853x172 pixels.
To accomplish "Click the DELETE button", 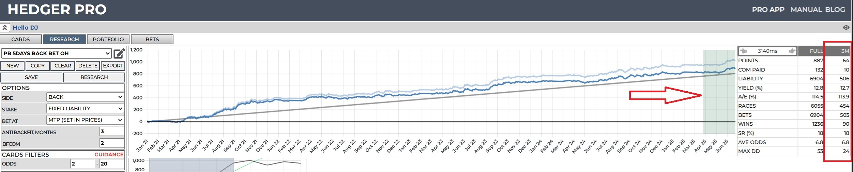I will click(x=88, y=66).
